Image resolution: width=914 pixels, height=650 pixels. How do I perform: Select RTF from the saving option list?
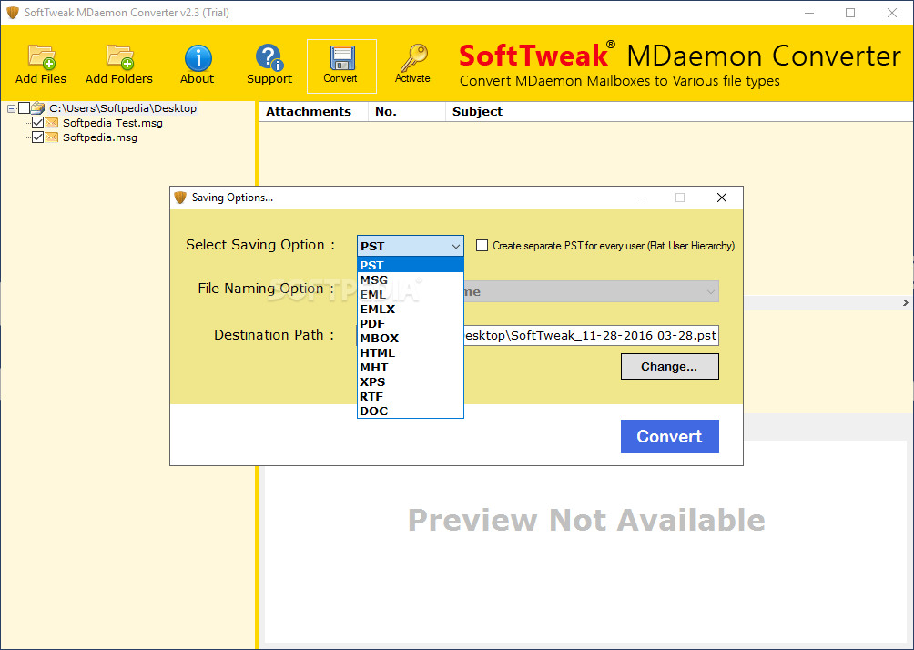pos(411,396)
